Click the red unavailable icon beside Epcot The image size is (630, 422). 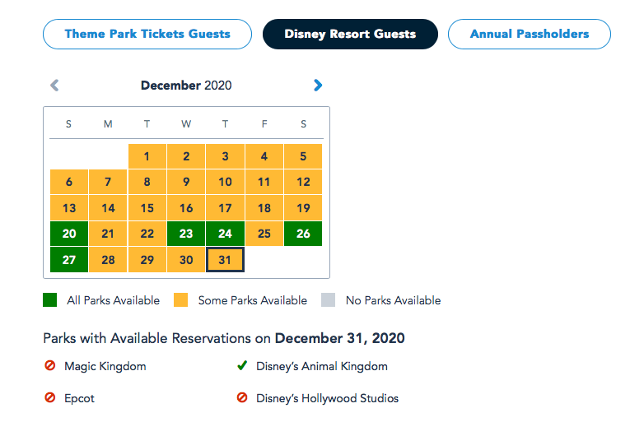pos(49,398)
